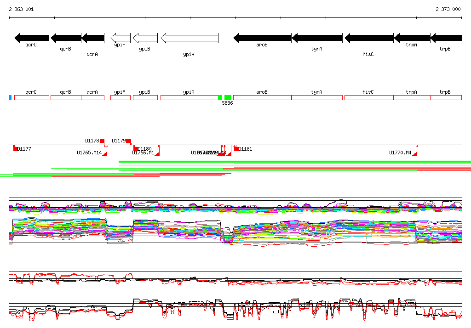
Task: Click the black qcrC gene arrow
Action: (31, 38)
